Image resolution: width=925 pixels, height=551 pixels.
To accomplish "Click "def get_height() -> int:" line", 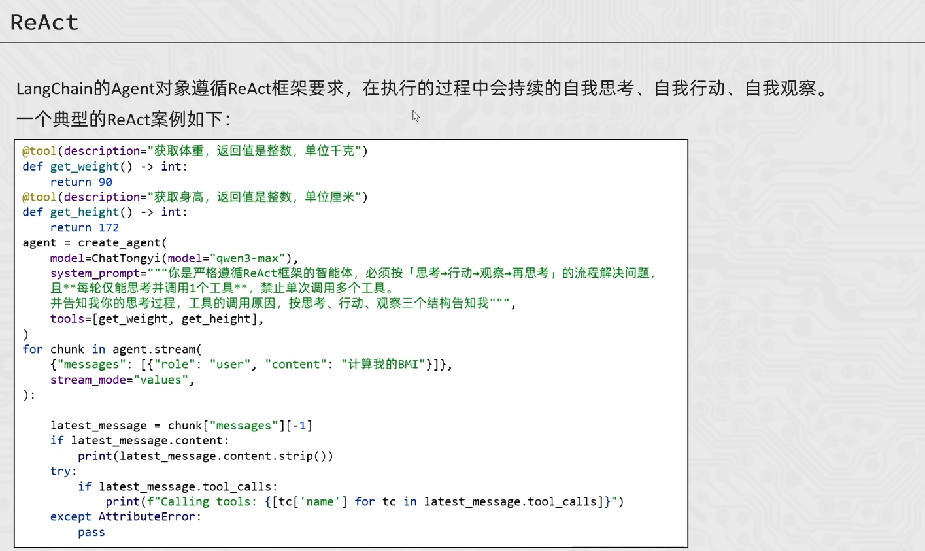I will pyautogui.click(x=105, y=212).
